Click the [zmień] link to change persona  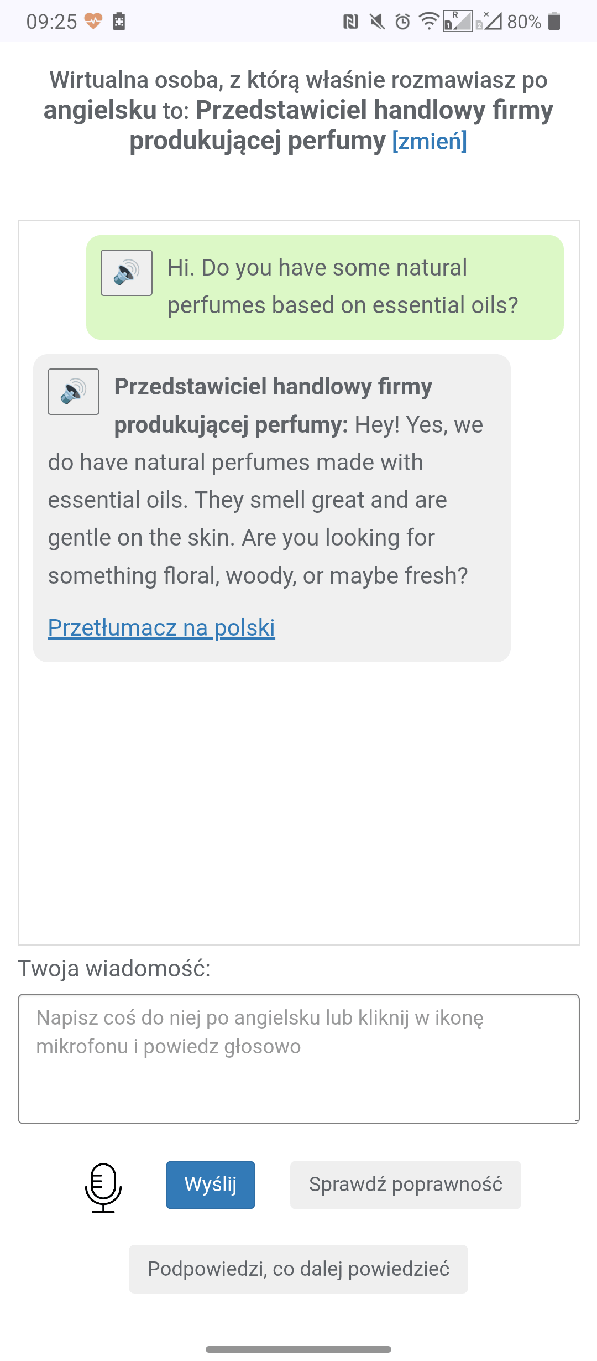tap(430, 141)
